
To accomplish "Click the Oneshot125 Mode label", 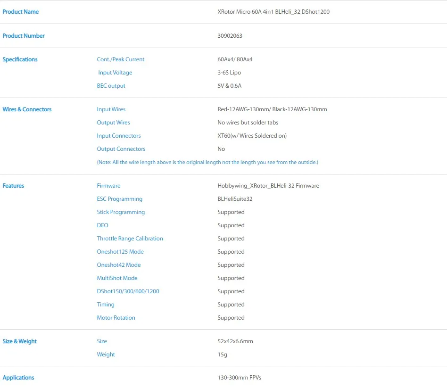I will tap(120, 252).
